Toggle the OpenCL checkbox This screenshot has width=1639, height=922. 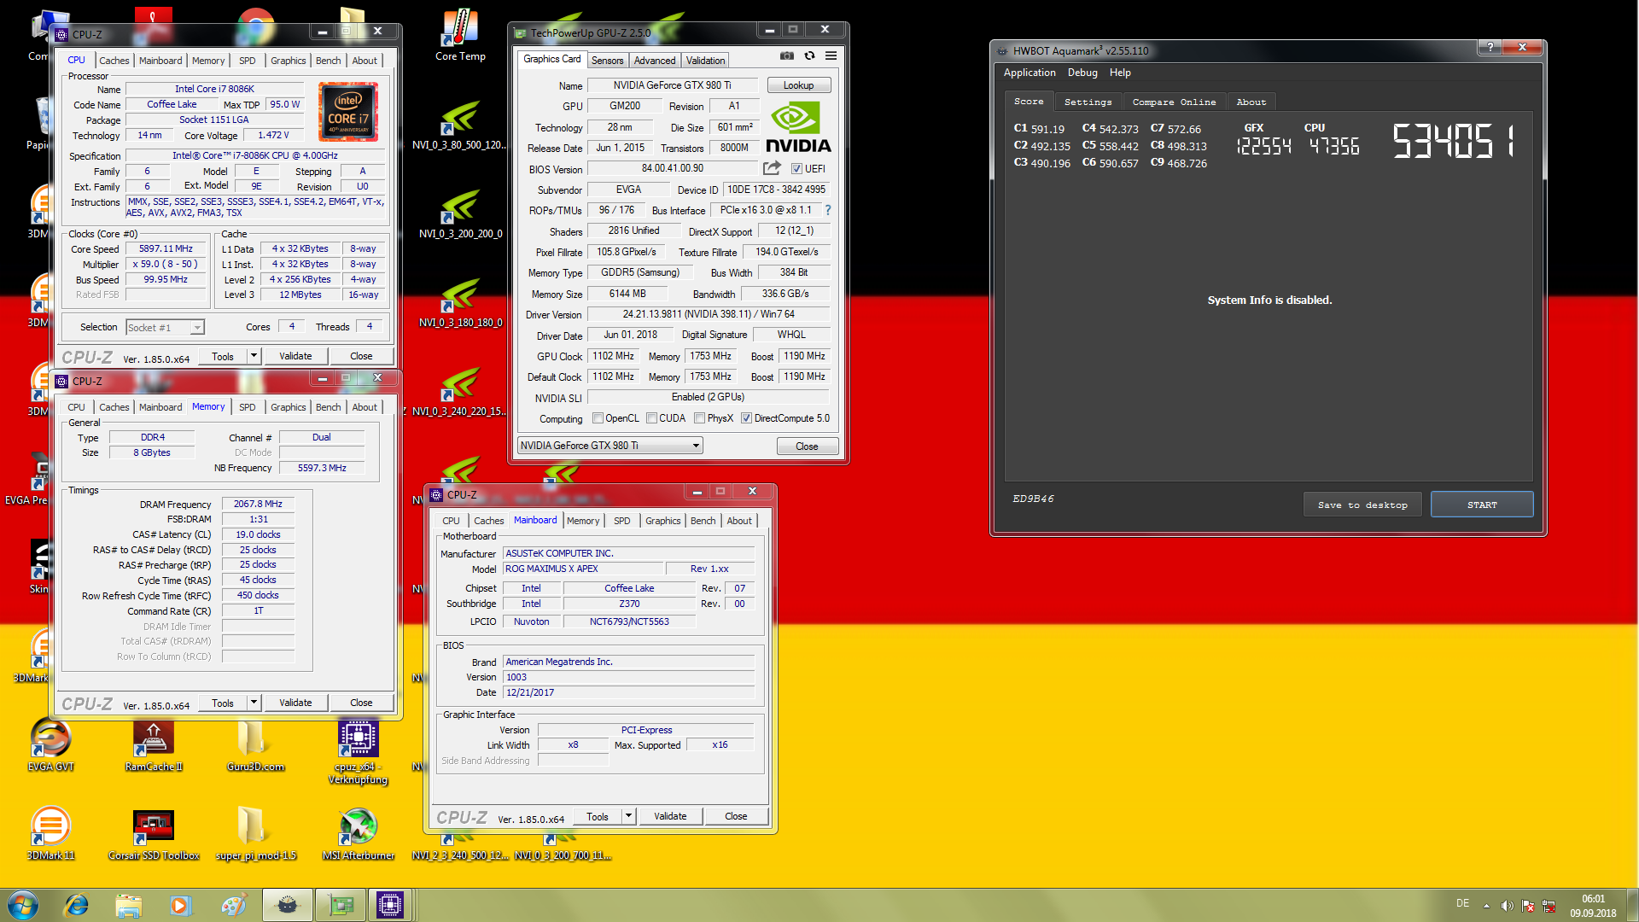point(598,418)
